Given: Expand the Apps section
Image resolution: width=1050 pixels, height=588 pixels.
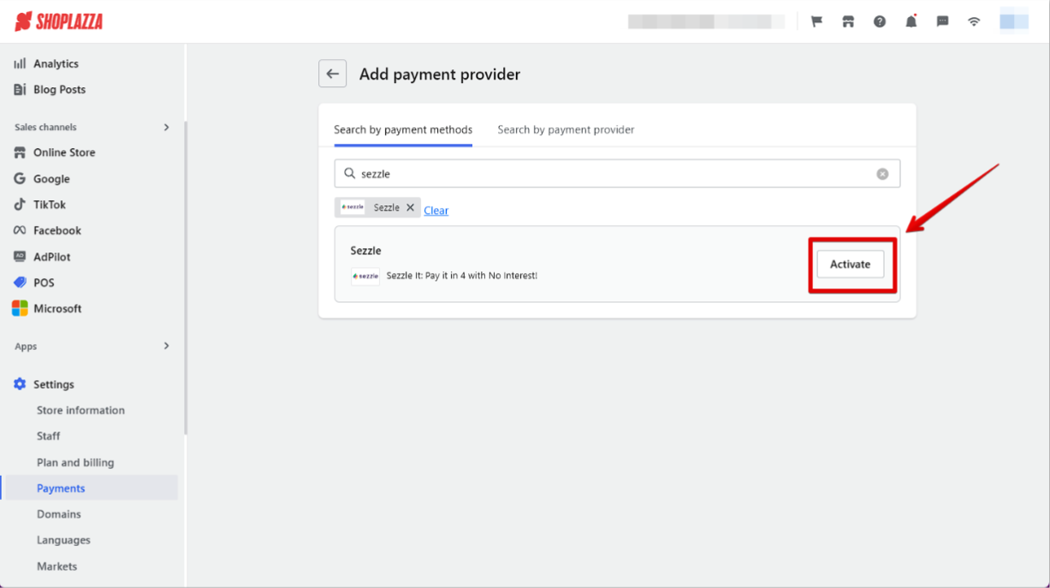Looking at the screenshot, I should click(x=166, y=346).
